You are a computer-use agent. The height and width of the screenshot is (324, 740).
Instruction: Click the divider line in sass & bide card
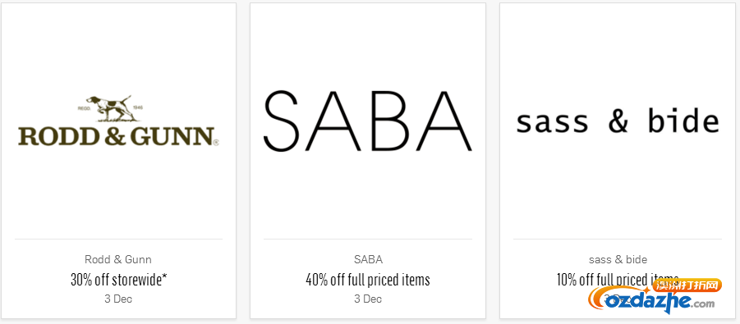618,240
